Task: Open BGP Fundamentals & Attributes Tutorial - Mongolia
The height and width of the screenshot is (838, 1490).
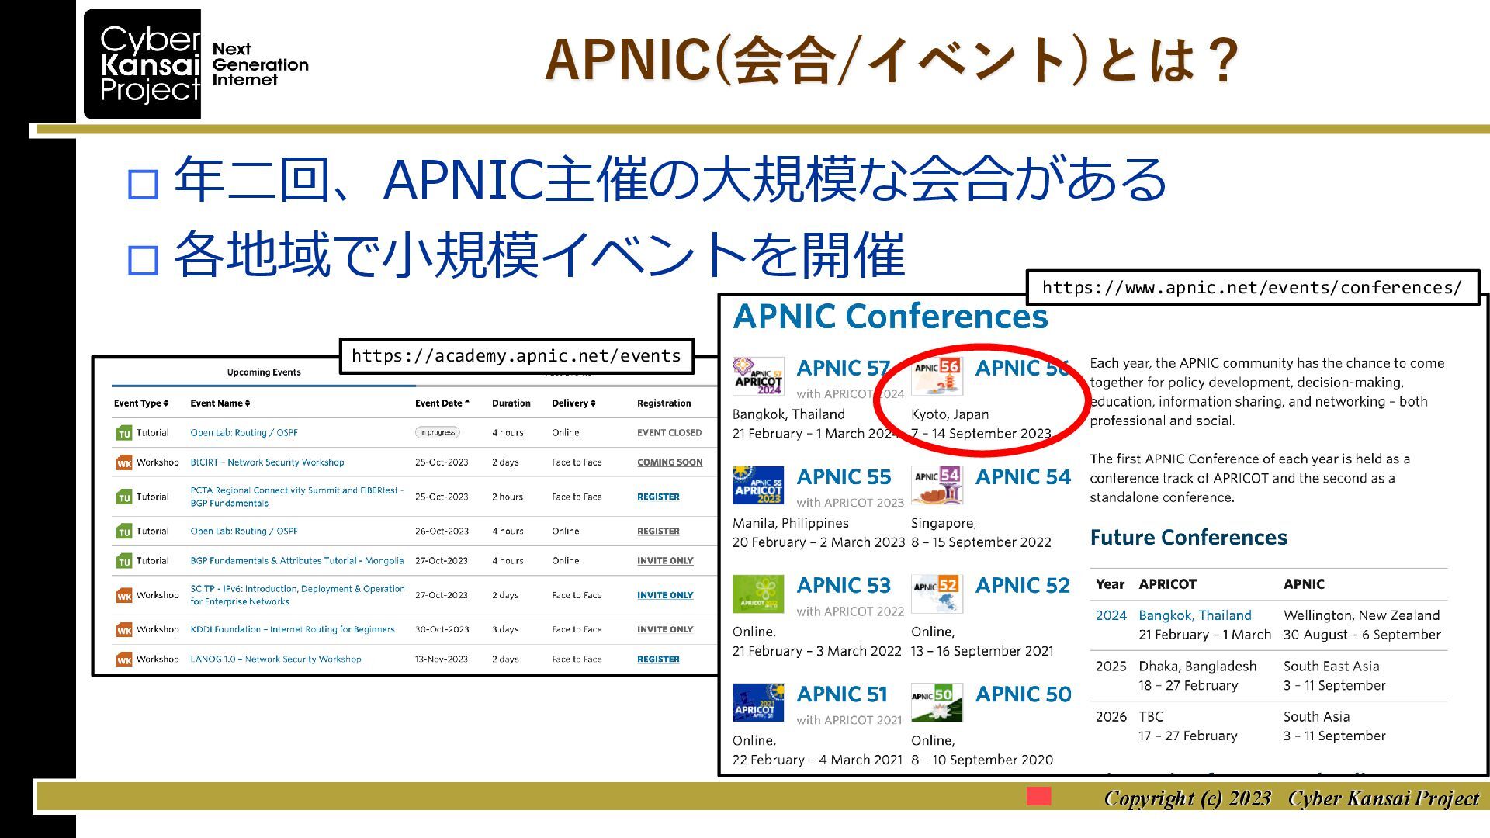Action: (297, 561)
